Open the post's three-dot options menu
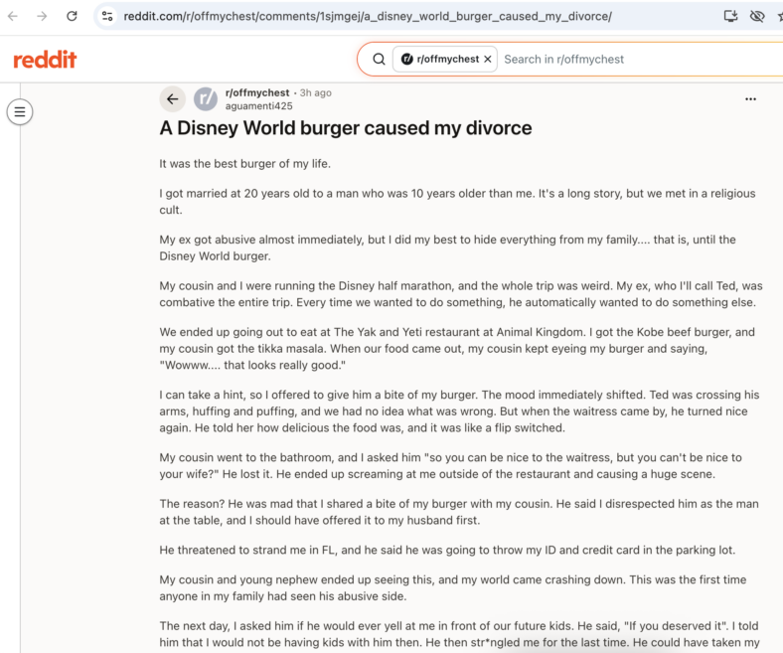The image size is (783, 653). [x=750, y=99]
